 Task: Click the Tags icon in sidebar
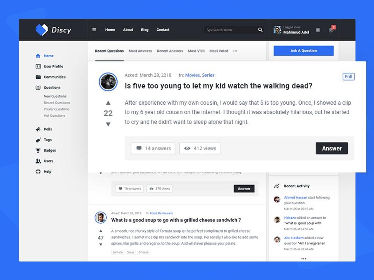(x=38, y=140)
